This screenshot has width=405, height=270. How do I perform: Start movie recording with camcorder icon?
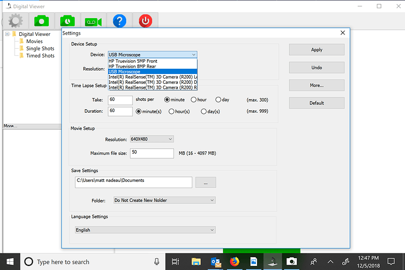pos(93,22)
